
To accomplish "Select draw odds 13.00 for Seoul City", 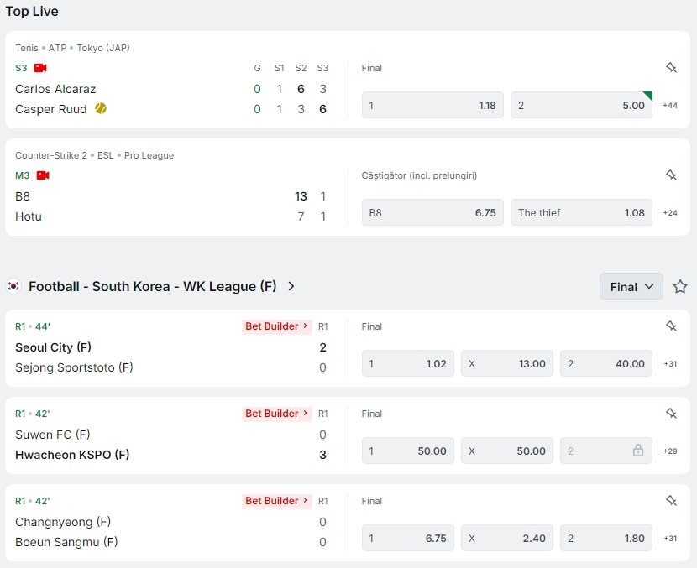I will [506, 364].
